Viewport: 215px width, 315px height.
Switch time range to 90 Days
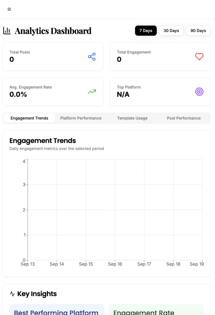[198, 31]
